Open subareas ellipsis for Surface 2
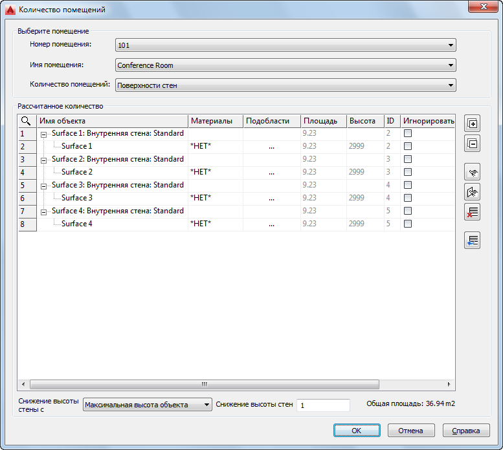Image resolution: width=503 pixels, height=450 pixels. tap(272, 173)
